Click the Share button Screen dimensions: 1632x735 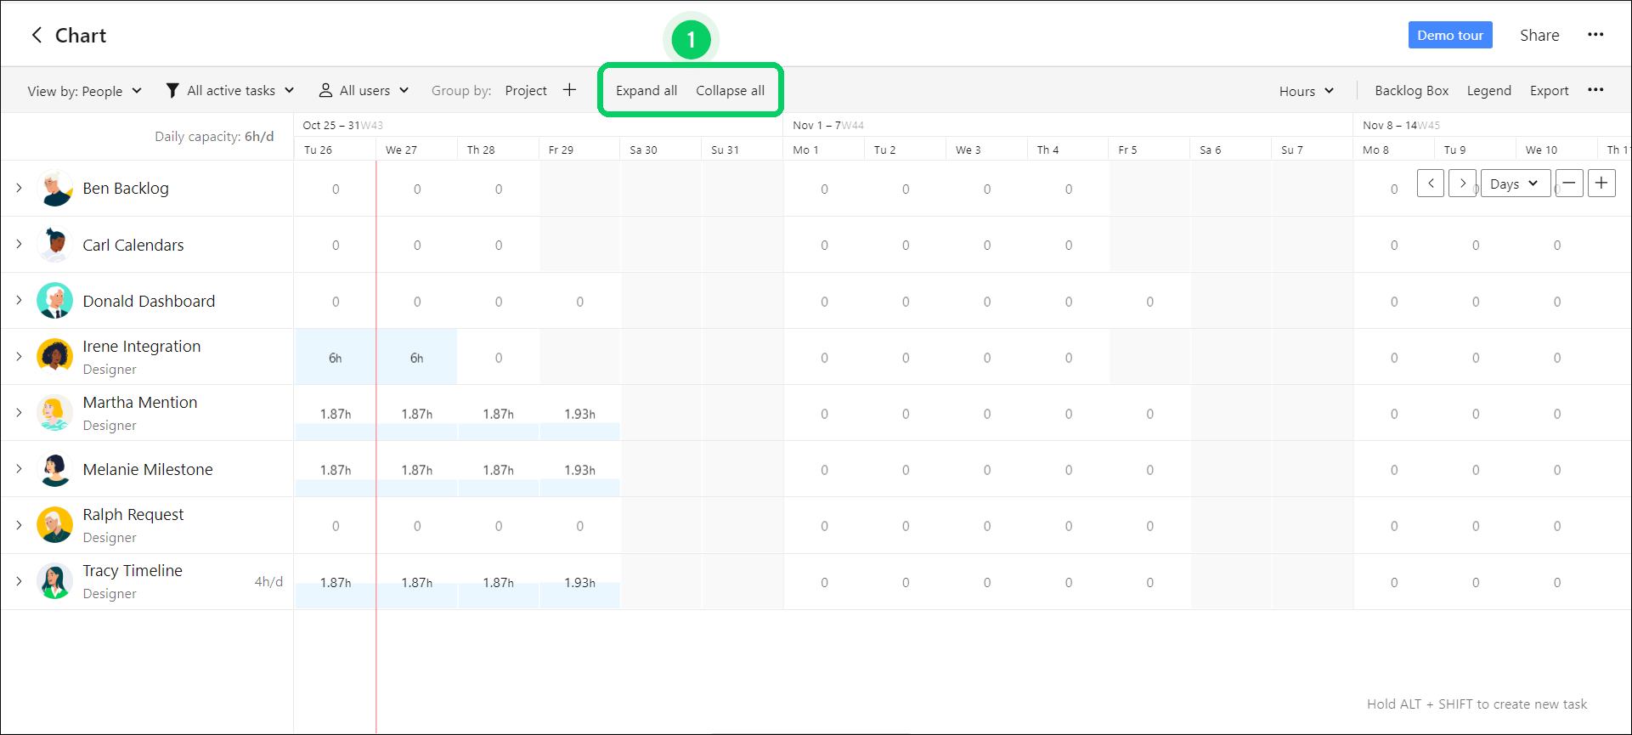tap(1539, 35)
